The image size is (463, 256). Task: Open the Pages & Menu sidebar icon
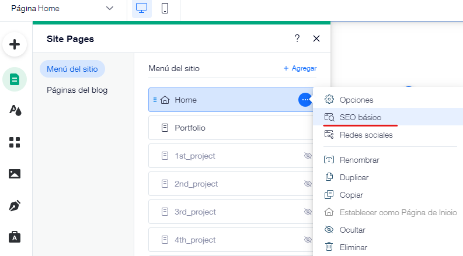click(x=15, y=79)
